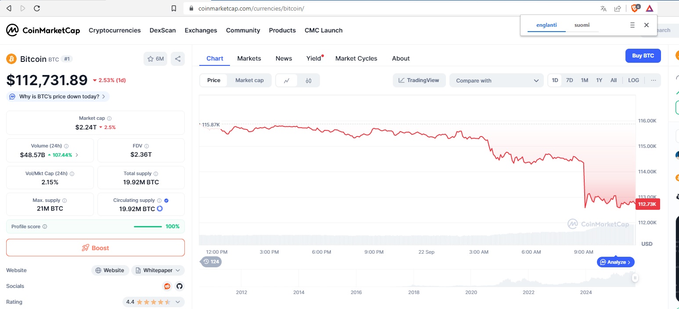
Task: Open the TradingView chart button
Action: 419,80
